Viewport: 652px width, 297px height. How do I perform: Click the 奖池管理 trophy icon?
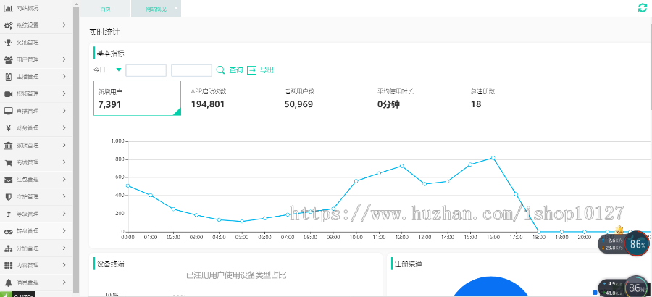pos(8,43)
